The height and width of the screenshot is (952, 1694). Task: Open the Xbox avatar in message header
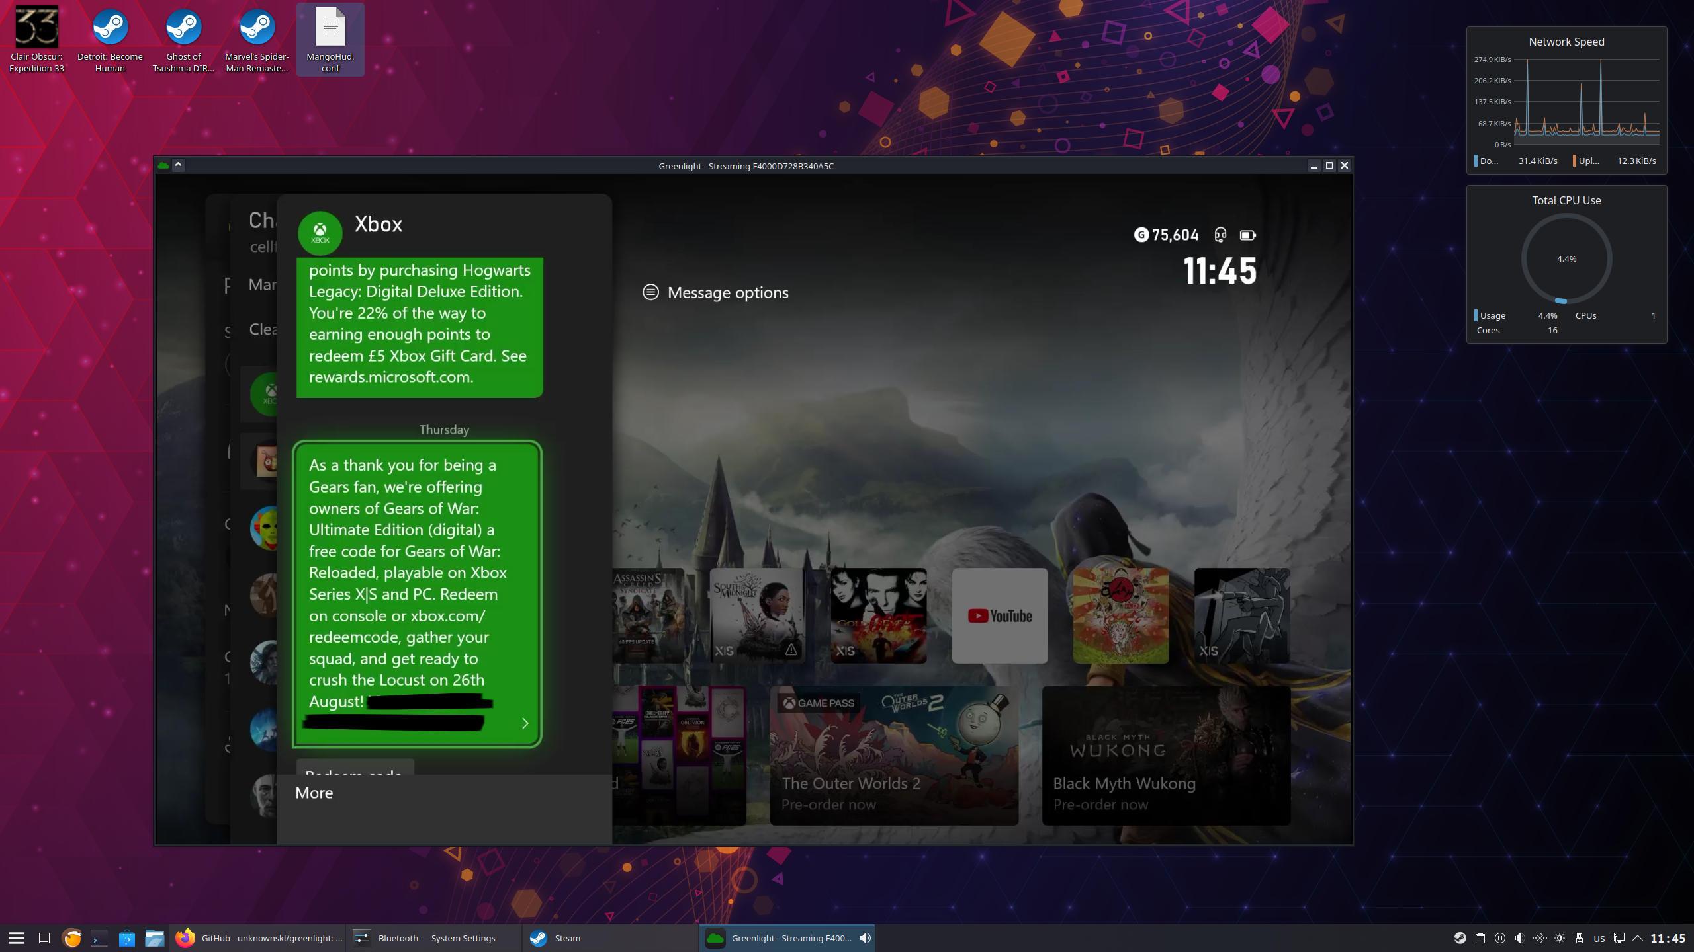tap(320, 233)
